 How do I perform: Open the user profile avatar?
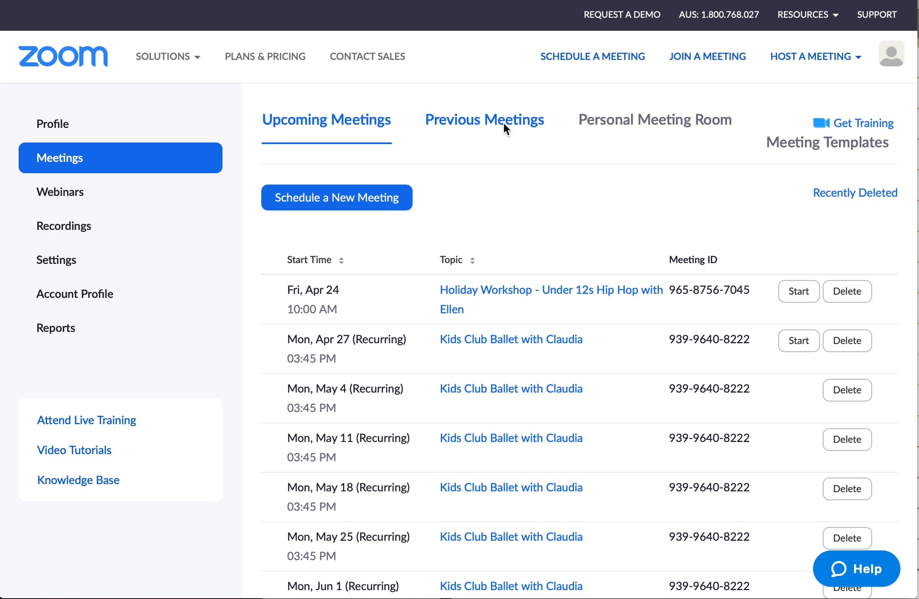click(891, 54)
